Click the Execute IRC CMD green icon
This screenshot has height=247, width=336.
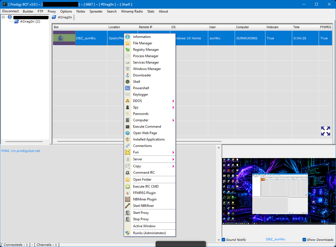point(128,187)
